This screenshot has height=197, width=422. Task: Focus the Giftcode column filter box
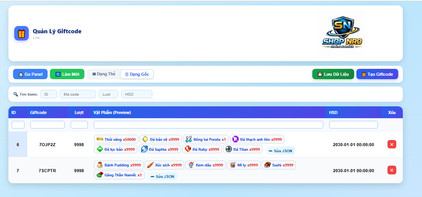coord(47,125)
